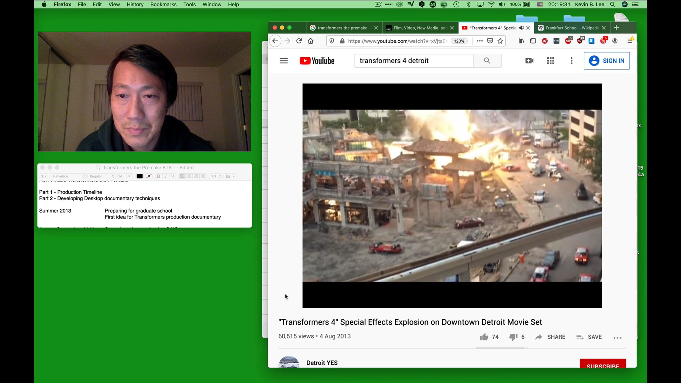Open the YouTube create video camera icon
Image resolution: width=681 pixels, height=383 pixels.
pyautogui.click(x=529, y=61)
